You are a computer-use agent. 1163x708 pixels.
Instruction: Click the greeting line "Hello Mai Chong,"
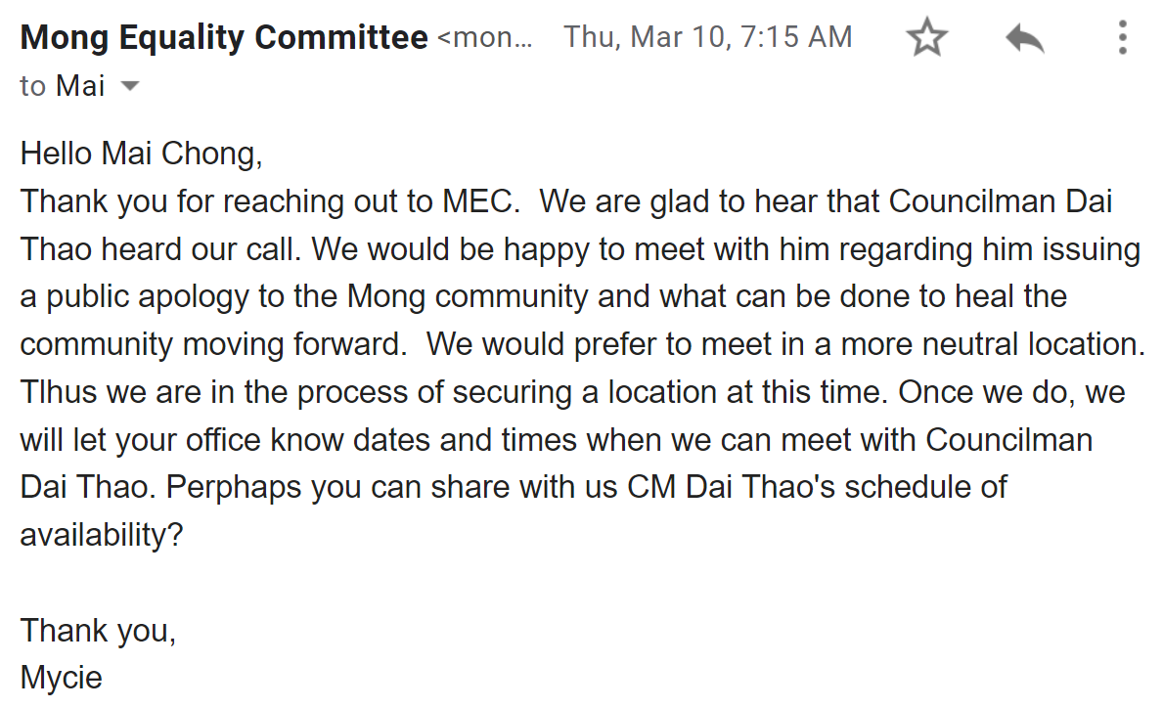(x=142, y=154)
